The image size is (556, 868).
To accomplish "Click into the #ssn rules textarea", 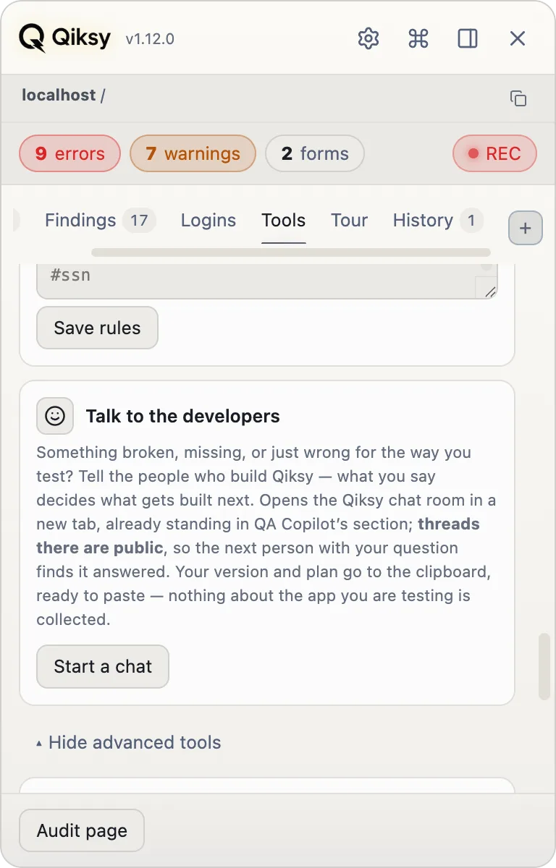I will coord(267,281).
